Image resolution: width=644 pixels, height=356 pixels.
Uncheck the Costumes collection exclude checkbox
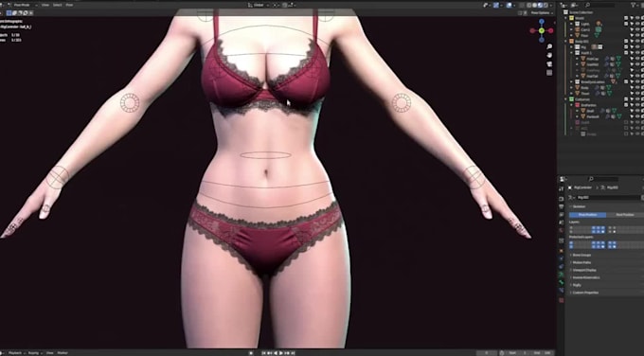[626, 99]
